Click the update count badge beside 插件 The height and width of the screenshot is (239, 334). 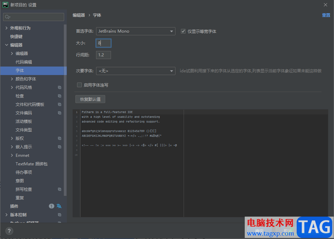point(52,206)
